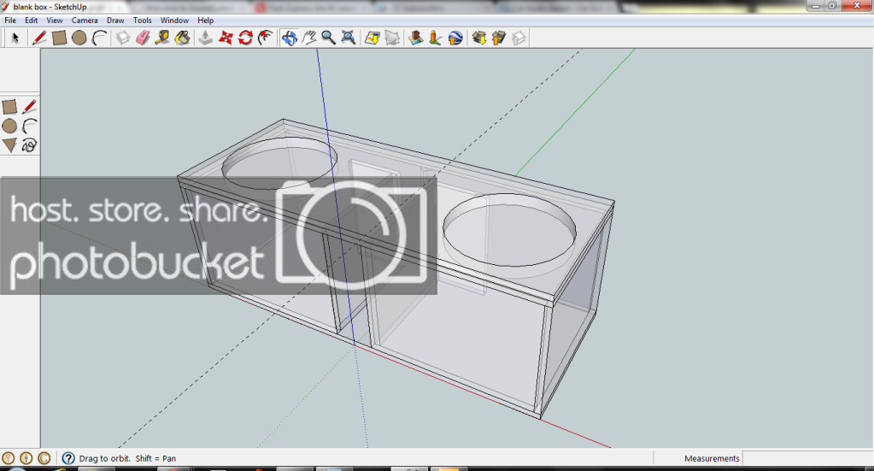874x471 pixels.
Task: Click the Share Component icon
Action: point(519,38)
